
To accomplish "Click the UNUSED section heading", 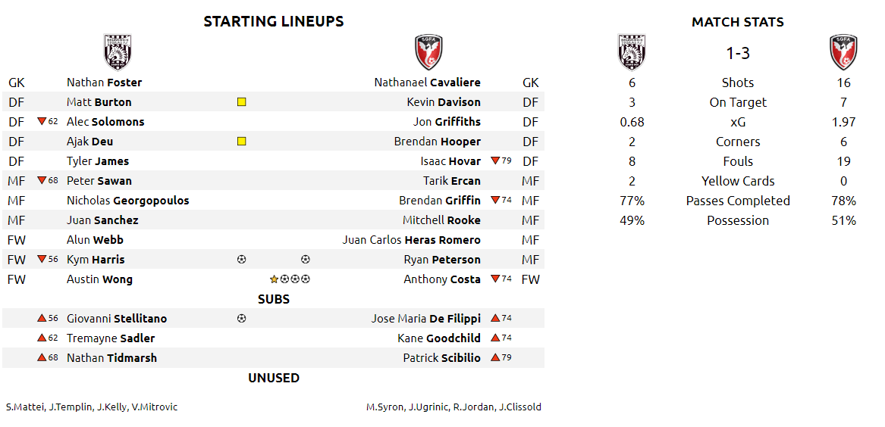I will pos(274,378).
